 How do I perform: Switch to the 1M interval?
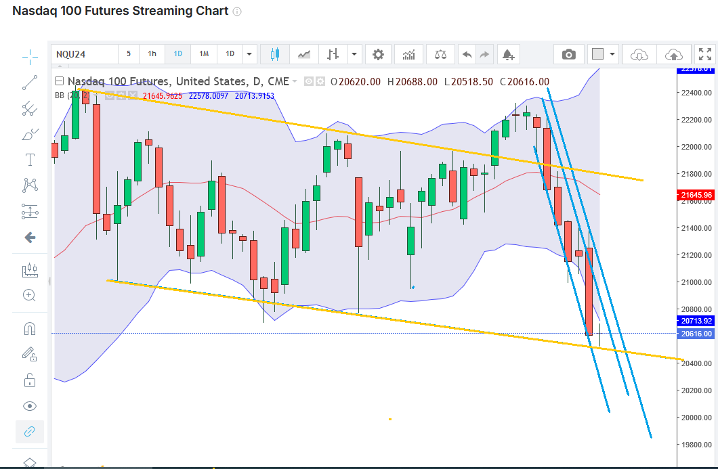204,54
